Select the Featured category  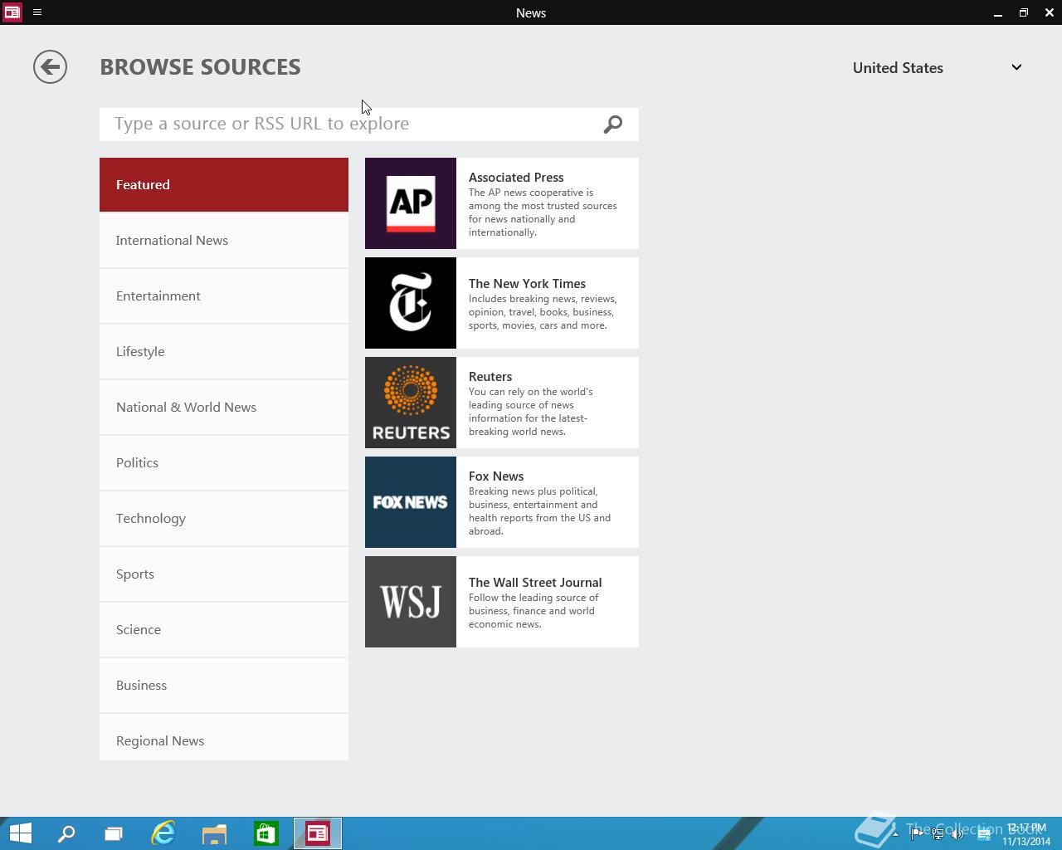click(224, 184)
